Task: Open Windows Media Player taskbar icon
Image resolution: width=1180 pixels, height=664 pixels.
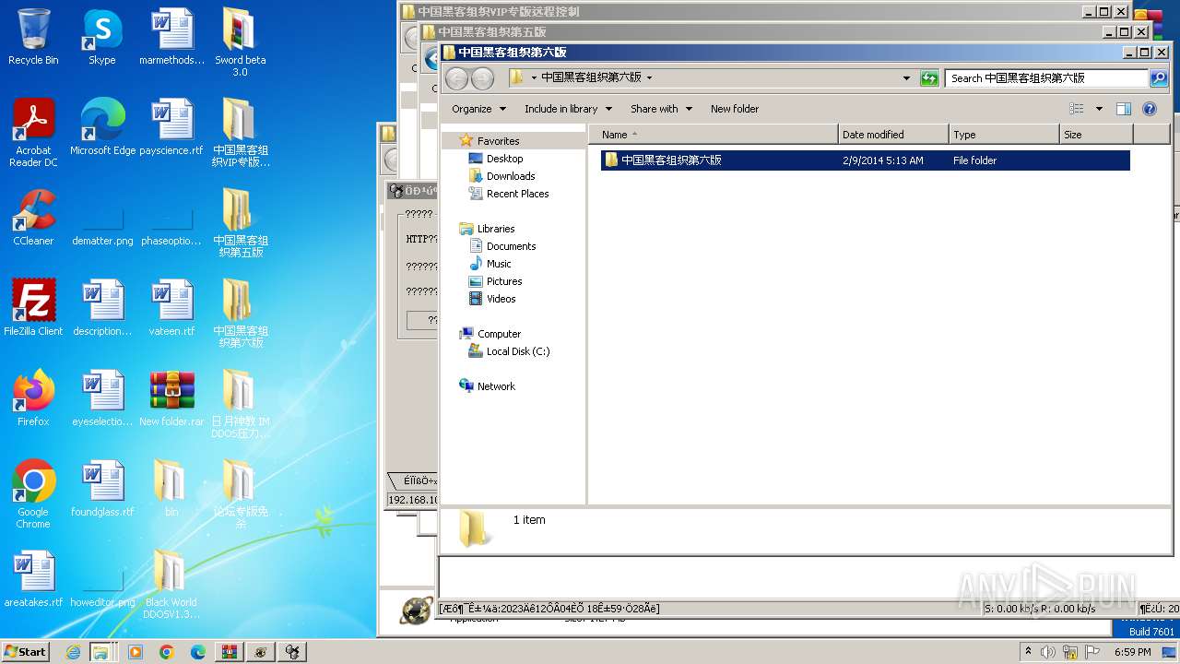Action: click(x=136, y=652)
